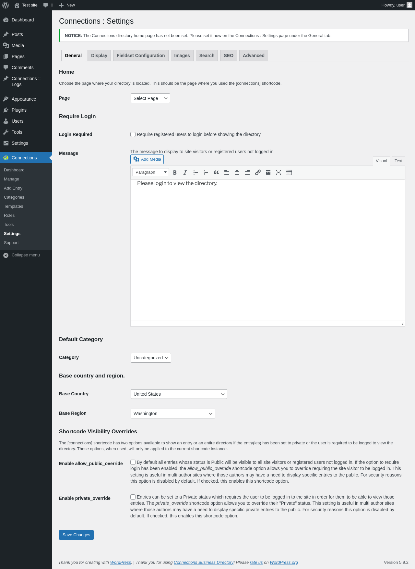
Task: Open Connections Business Directory footer link
Action: [204, 563]
